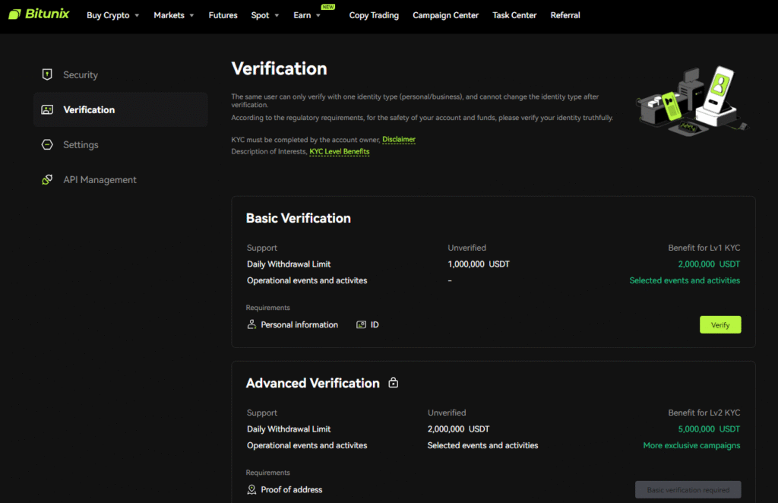Click the 2,000,000 USDT unverified advanced limit
Viewport: 778px width, 503px height.
458,429
